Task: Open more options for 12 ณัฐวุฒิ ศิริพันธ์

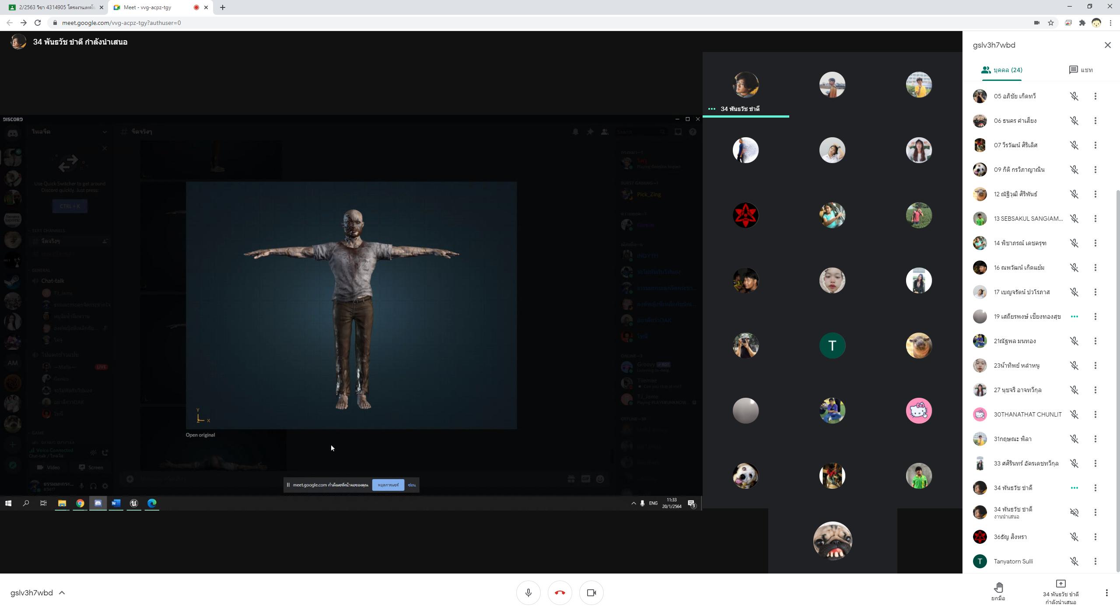Action: coord(1095,194)
